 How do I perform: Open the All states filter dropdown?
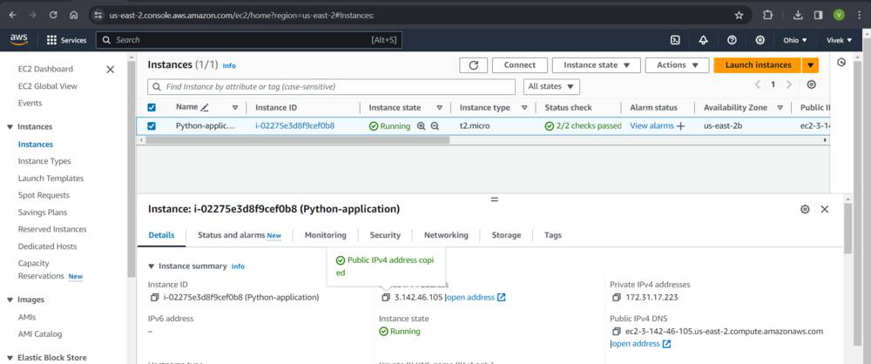click(552, 86)
